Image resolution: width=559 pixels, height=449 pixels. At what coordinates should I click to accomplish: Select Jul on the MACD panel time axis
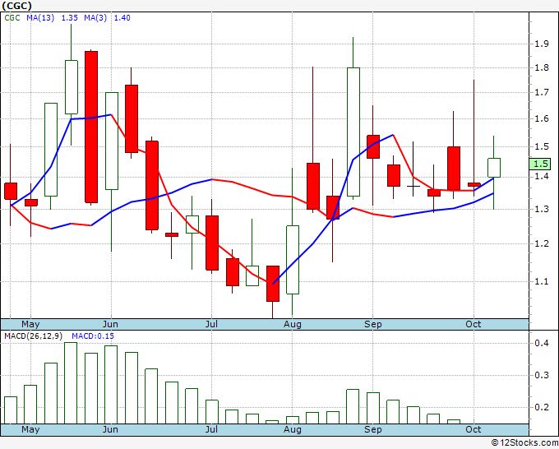coord(211,429)
